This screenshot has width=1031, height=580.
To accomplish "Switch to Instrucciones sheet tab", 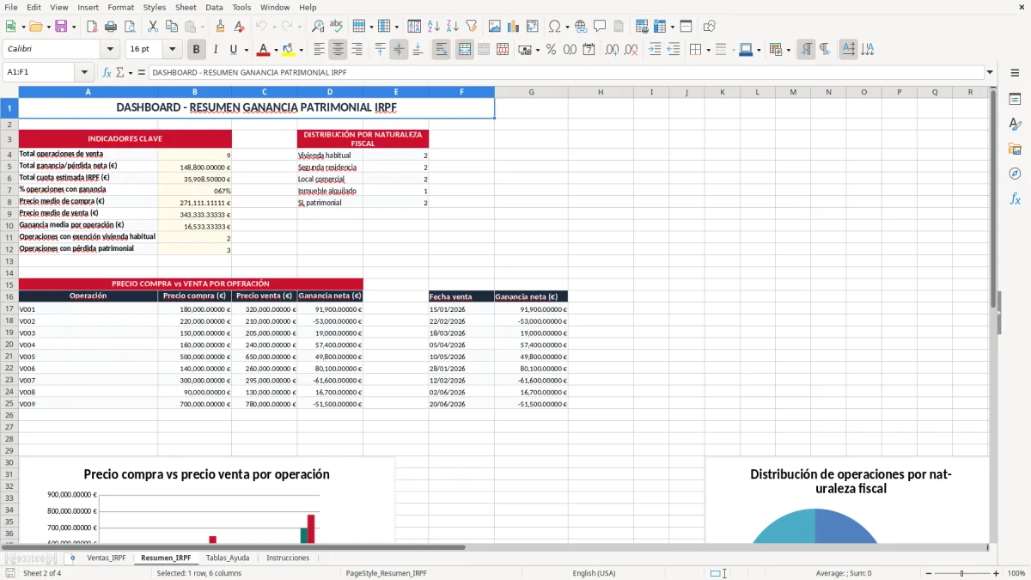I will (288, 558).
